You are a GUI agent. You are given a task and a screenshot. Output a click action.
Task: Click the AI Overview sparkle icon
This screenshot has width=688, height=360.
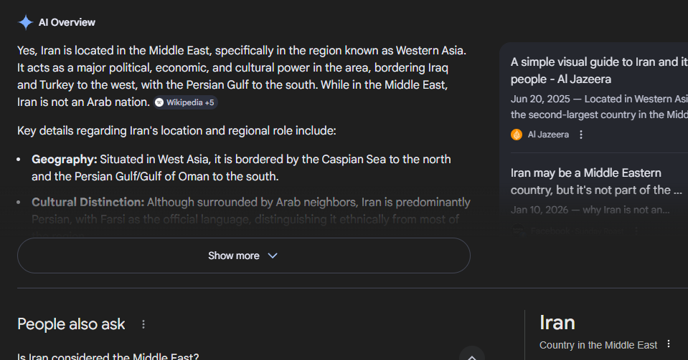[x=25, y=22]
